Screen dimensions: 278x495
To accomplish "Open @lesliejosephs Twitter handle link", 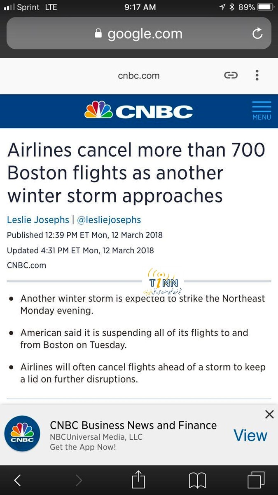I will [x=109, y=220].
